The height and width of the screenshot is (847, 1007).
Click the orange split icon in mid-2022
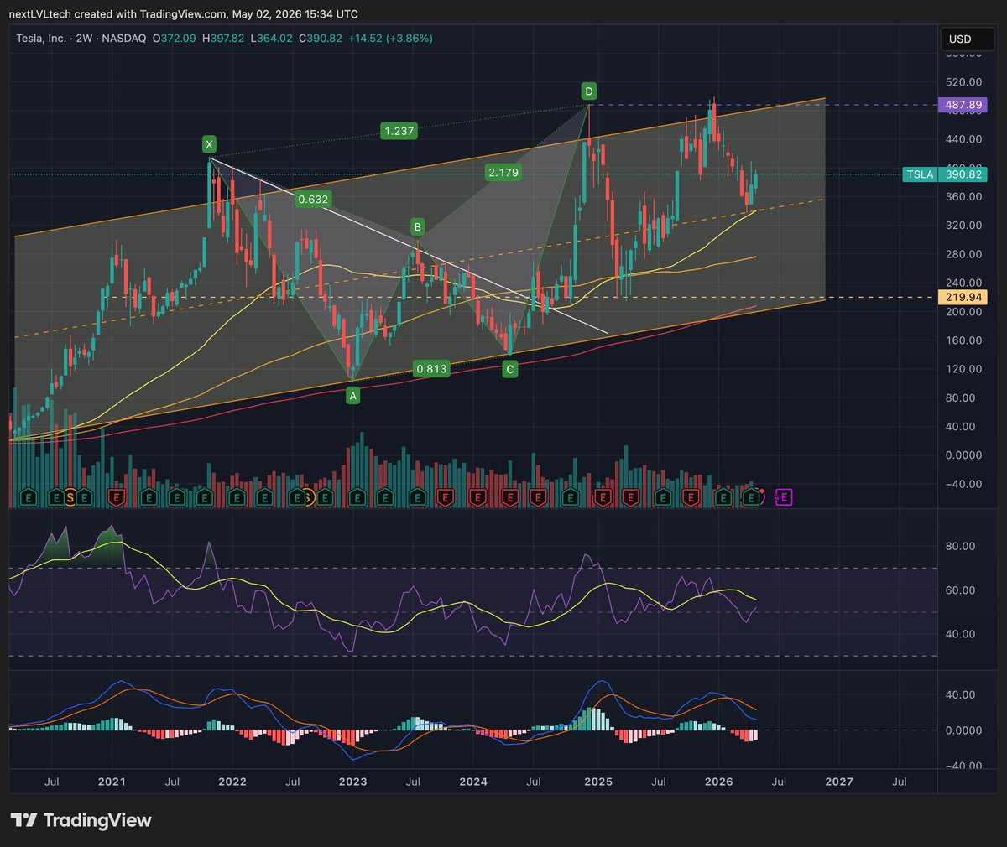[309, 497]
